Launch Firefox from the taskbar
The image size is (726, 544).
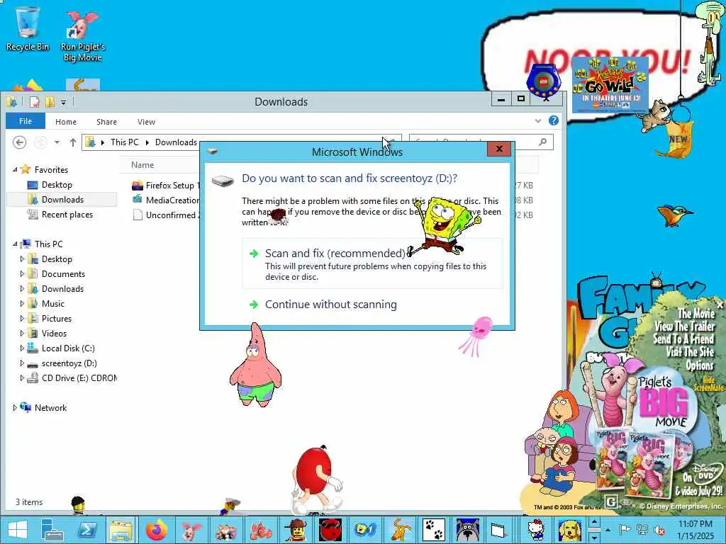157,530
